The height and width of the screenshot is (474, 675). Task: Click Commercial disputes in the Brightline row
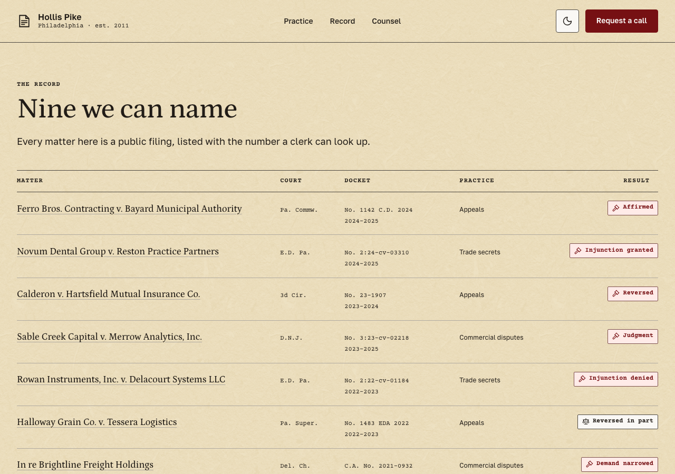(491, 466)
